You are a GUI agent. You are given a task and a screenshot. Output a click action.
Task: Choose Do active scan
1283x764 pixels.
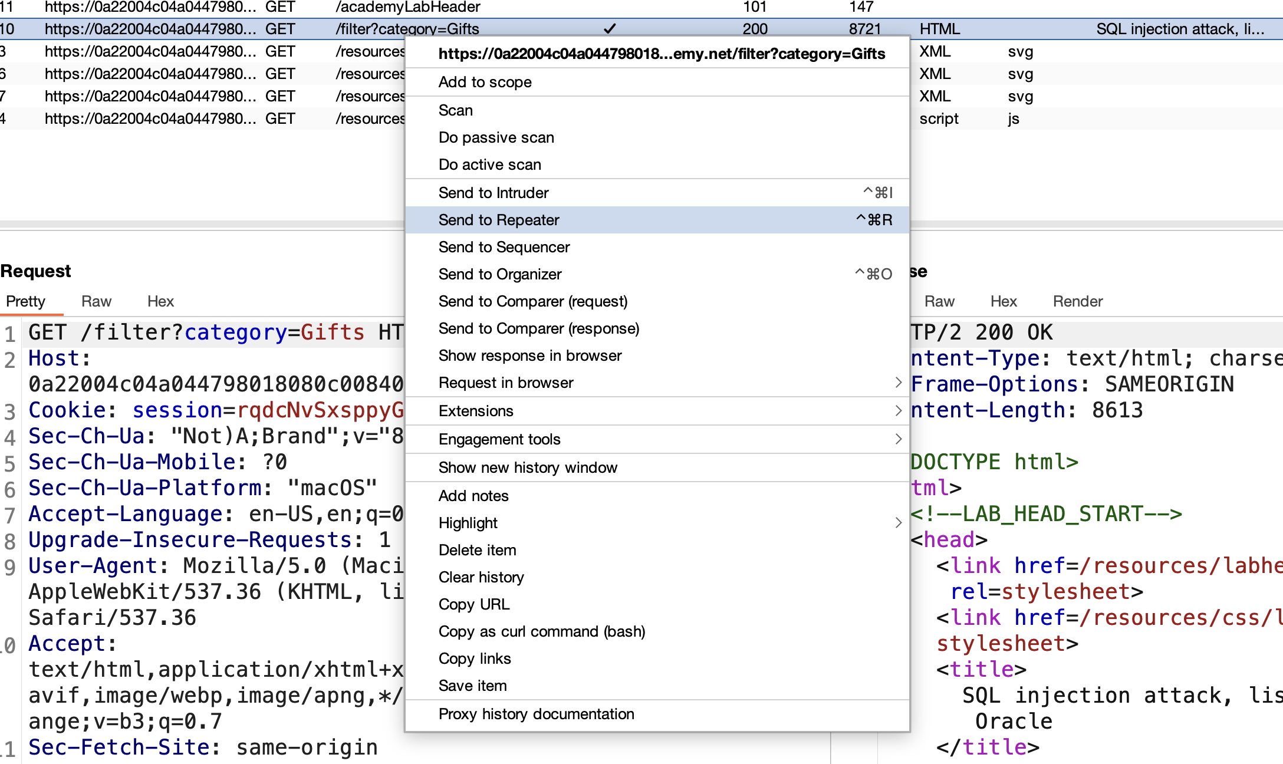point(657,164)
